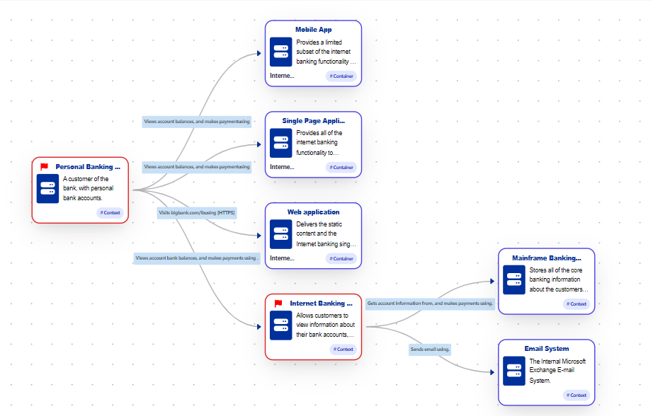Click the server icon in Email System node
The image size is (653, 416).
coord(514,371)
